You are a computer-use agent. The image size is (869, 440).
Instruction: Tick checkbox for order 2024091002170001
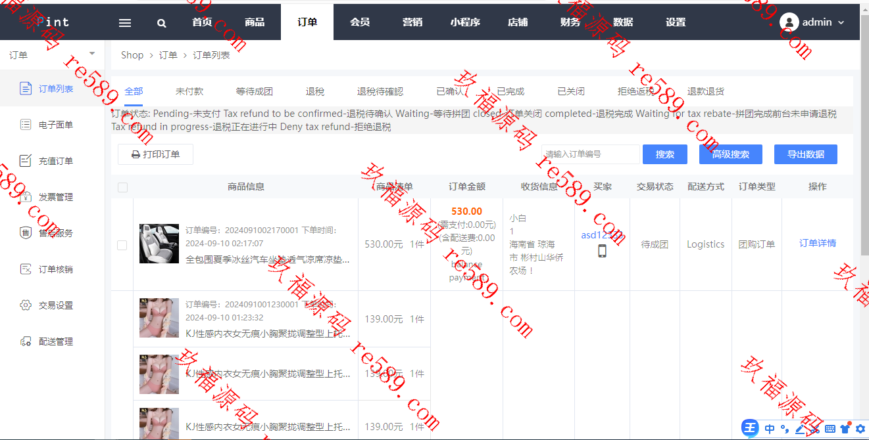click(122, 245)
